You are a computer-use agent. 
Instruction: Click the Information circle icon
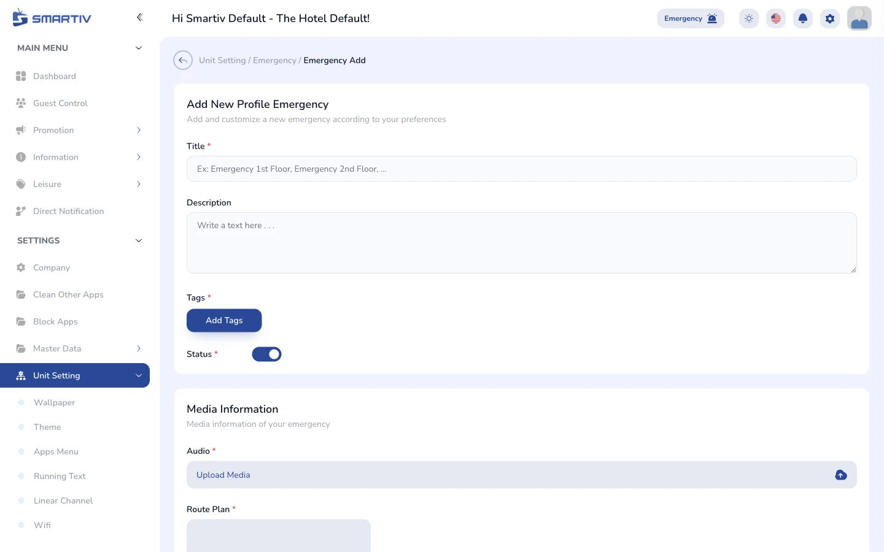tap(21, 157)
